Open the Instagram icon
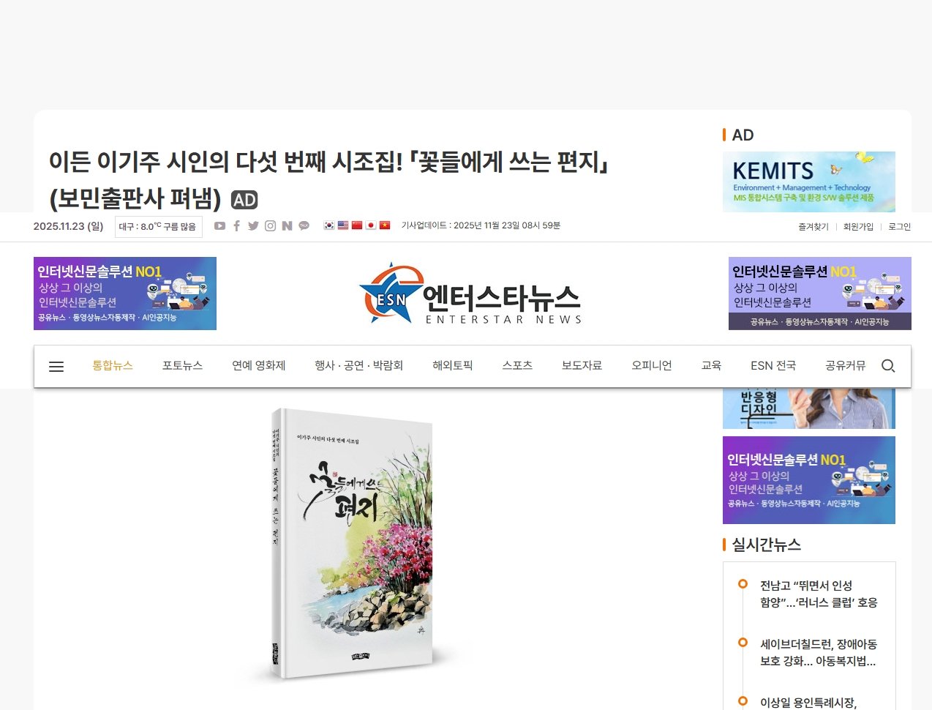The height and width of the screenshot is (710, 932). point(270,226)
